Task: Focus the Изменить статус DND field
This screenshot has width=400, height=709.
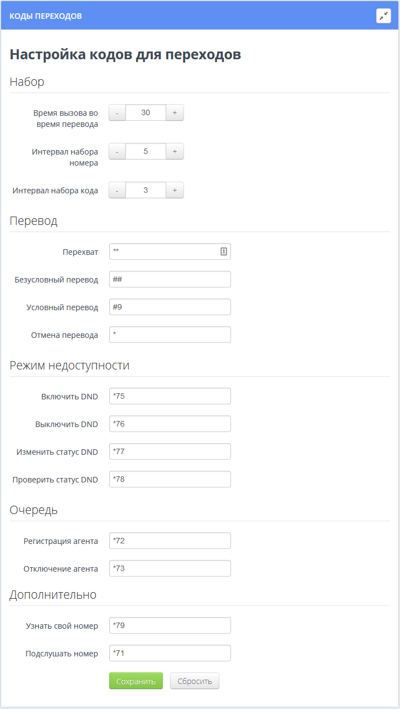Action: pyautogui.click(x=170, y=451)
